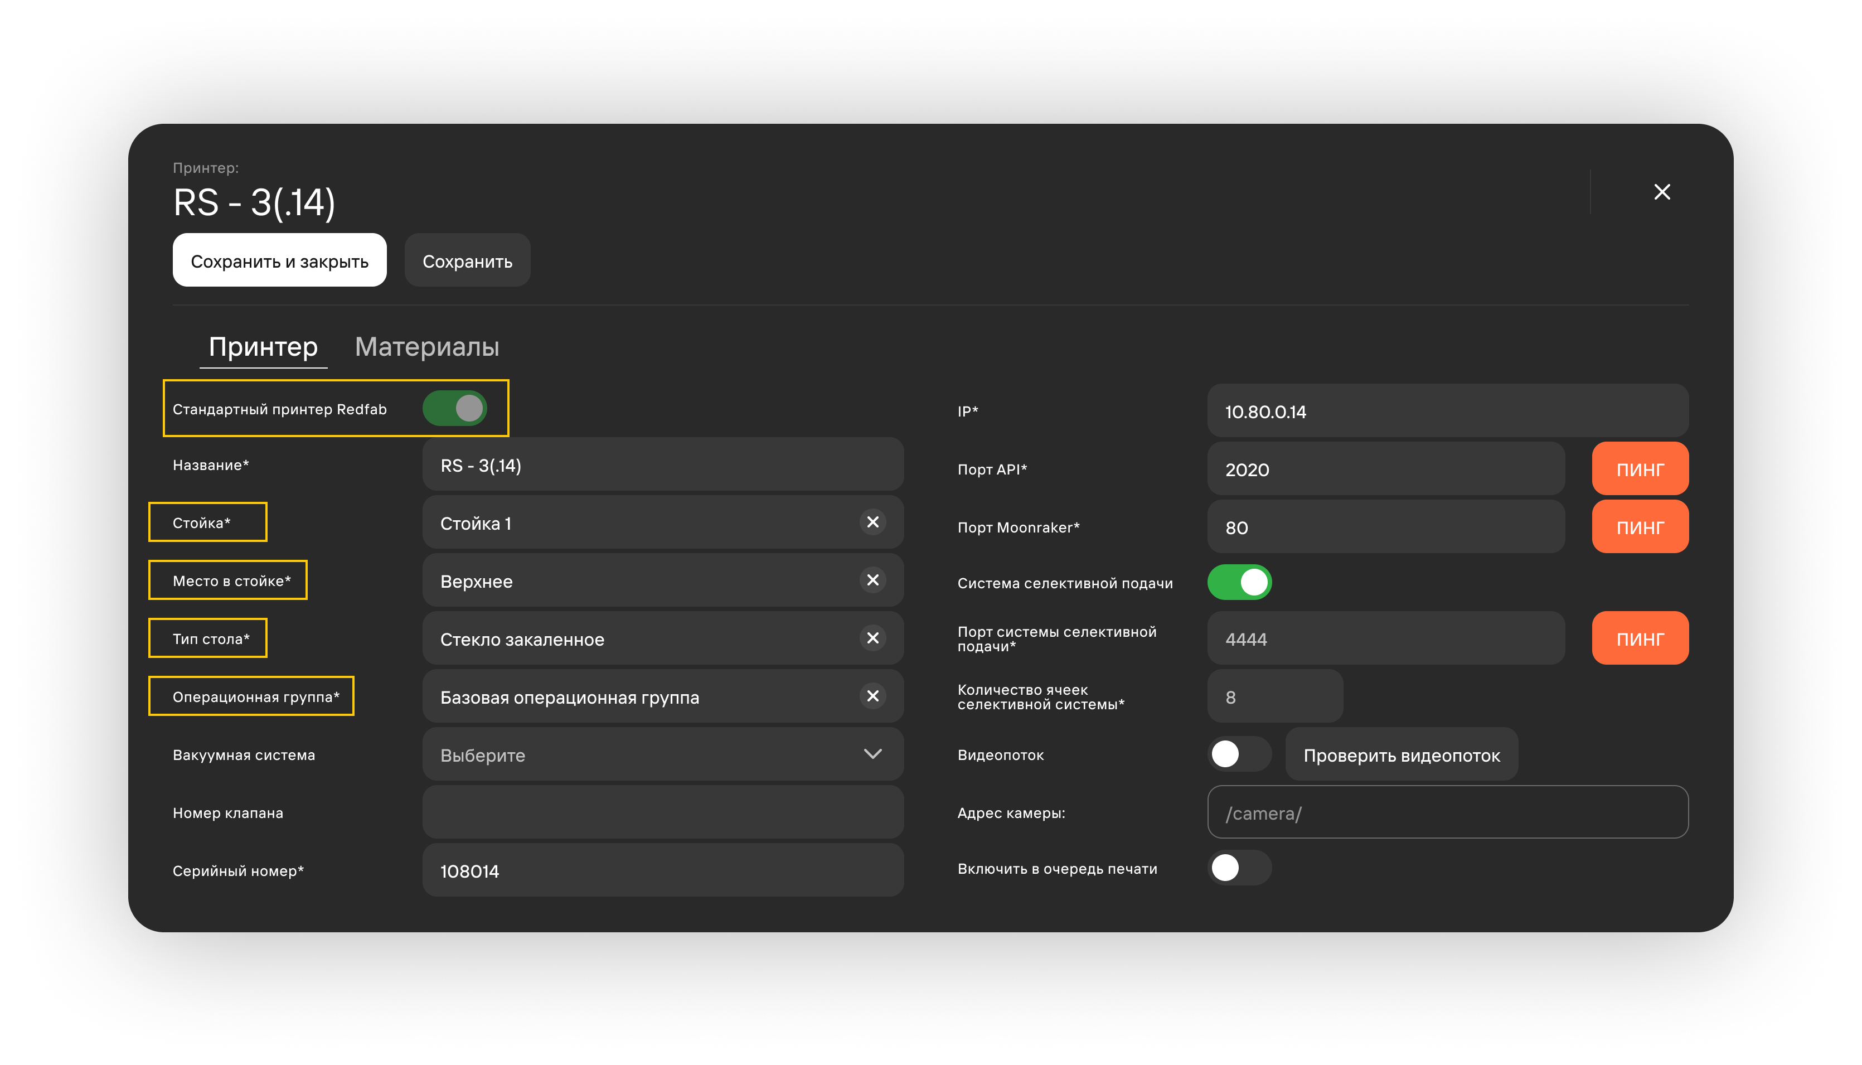
Task: Open the Тип стола dropdown field
Action: 663,638
